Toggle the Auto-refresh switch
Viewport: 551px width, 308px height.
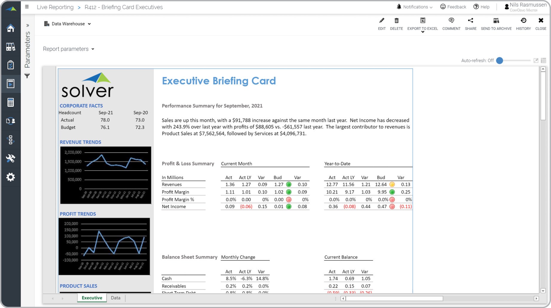coord(500,61)
